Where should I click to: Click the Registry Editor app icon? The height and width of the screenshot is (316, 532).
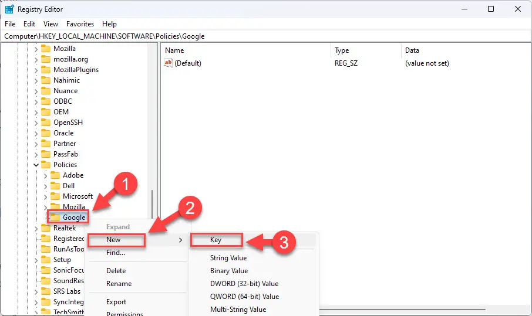coord(9,9)
